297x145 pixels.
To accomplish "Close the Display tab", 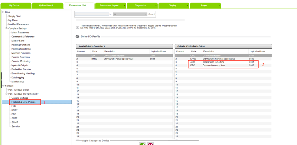I will coord(187,6).
